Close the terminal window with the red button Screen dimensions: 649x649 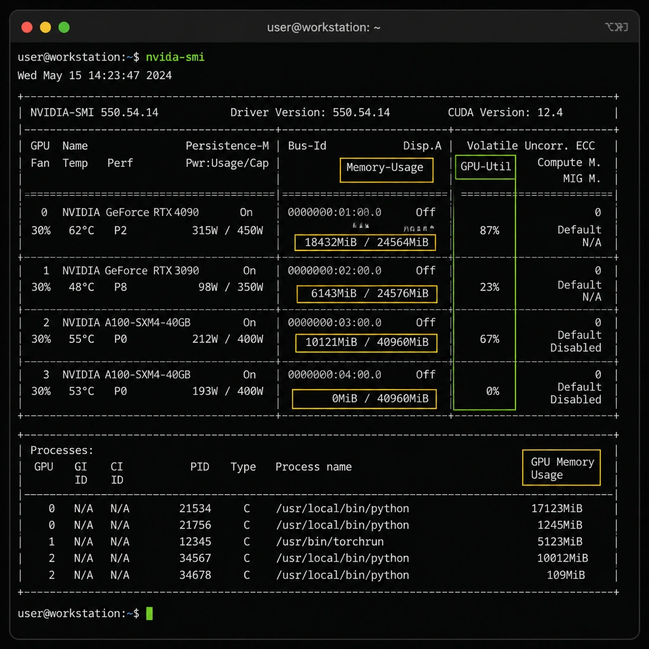[27, 27]
